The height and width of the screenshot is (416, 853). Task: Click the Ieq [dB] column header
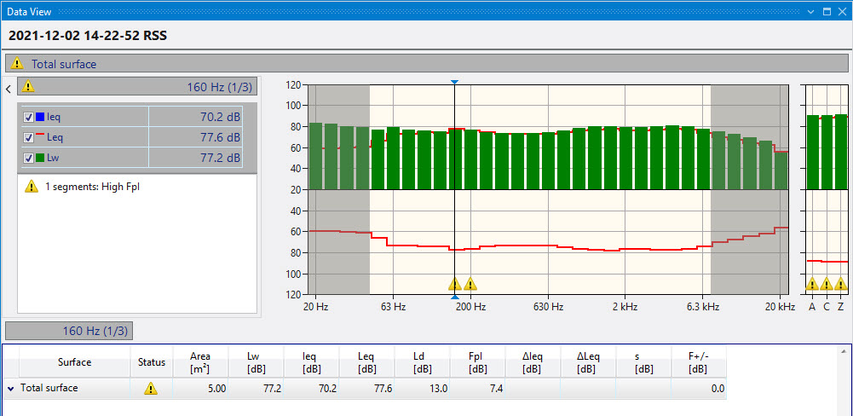(x=311, y=362)
